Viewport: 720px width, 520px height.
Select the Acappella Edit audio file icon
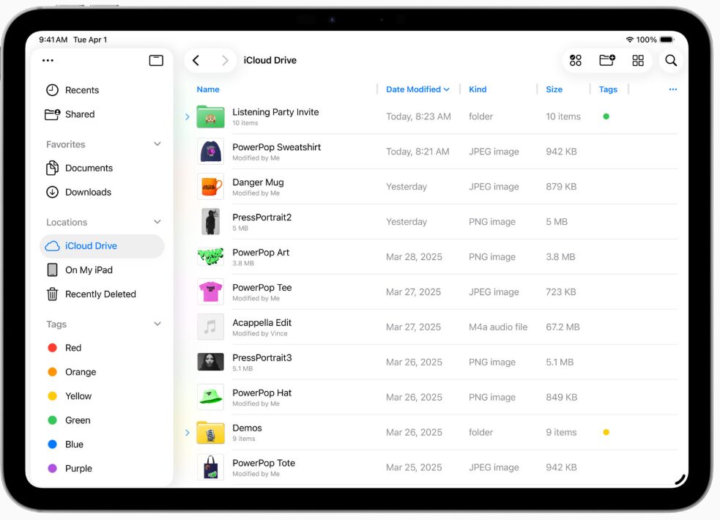pyautogui.click(x=210, y=327)
